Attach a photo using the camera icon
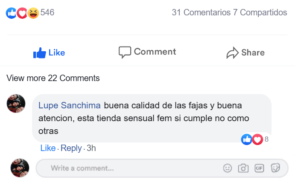 [243, 168]
